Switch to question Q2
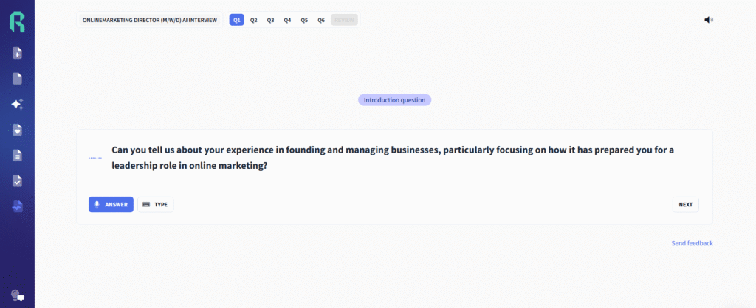 tap(253, 20)
